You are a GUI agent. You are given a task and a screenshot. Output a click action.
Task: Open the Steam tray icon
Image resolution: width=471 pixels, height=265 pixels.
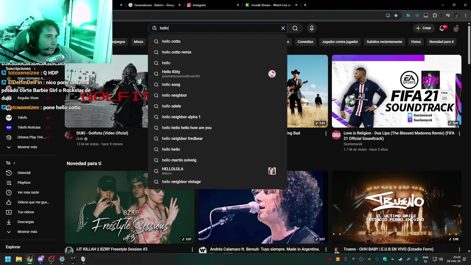tap(400, 259)
